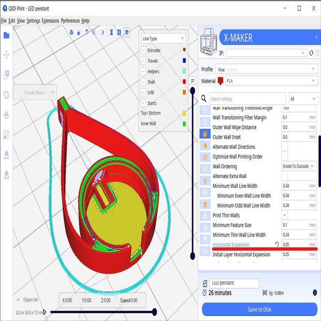Expand the Wall Ordering dropdown
Image resolution: width=321 pixels, height=321 pixels.
pos(299,166)
